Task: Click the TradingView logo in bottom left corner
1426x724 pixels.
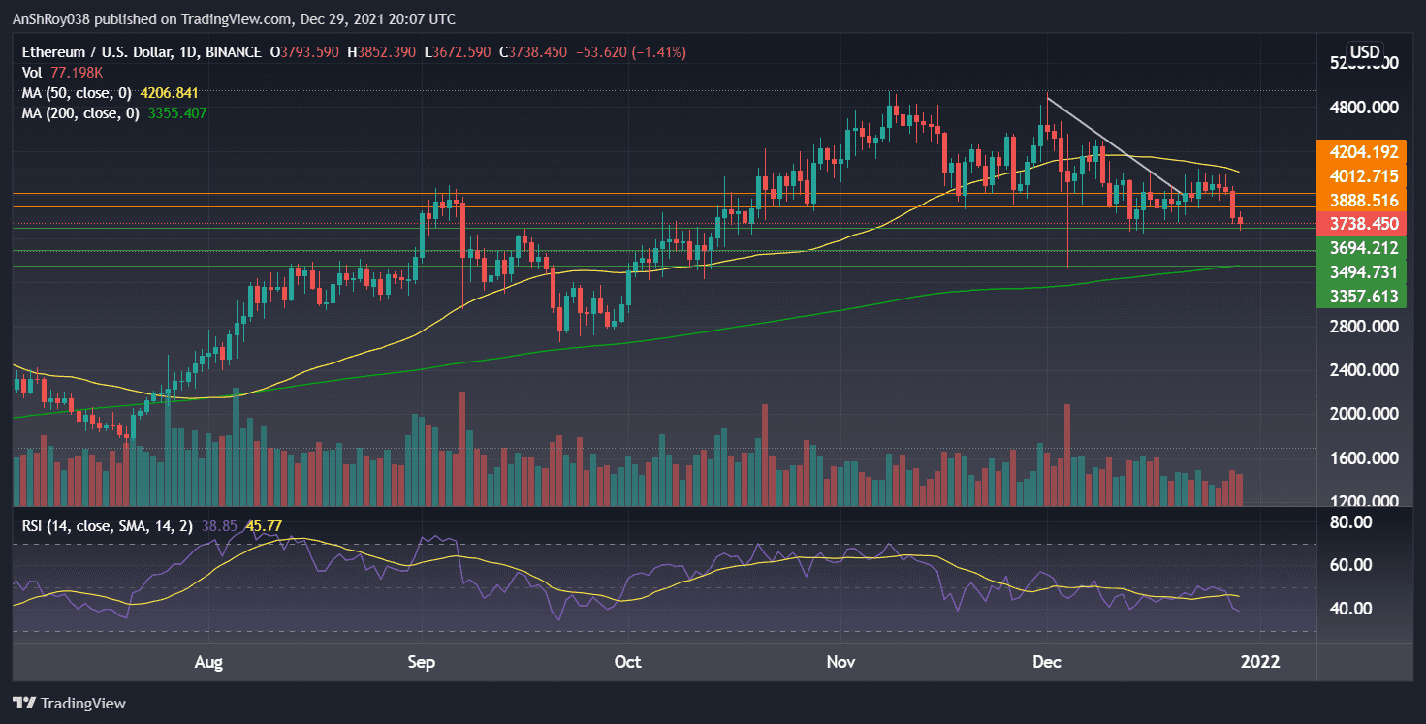Action: [x=71, y=704]
